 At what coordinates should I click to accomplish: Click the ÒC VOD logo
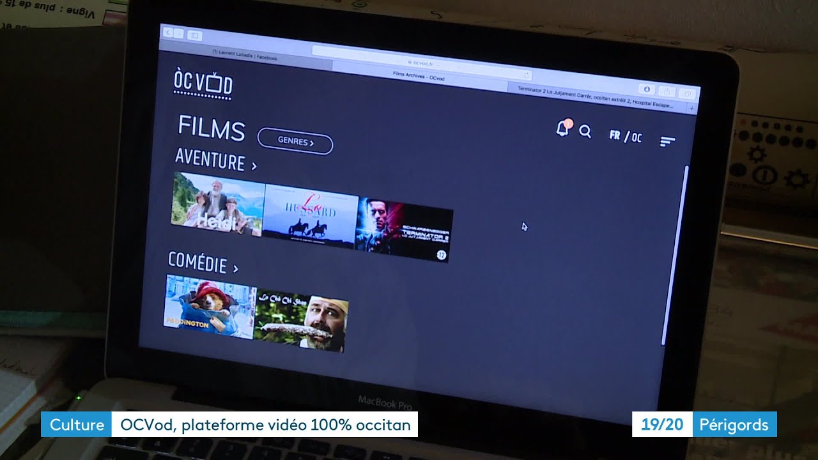203,84
